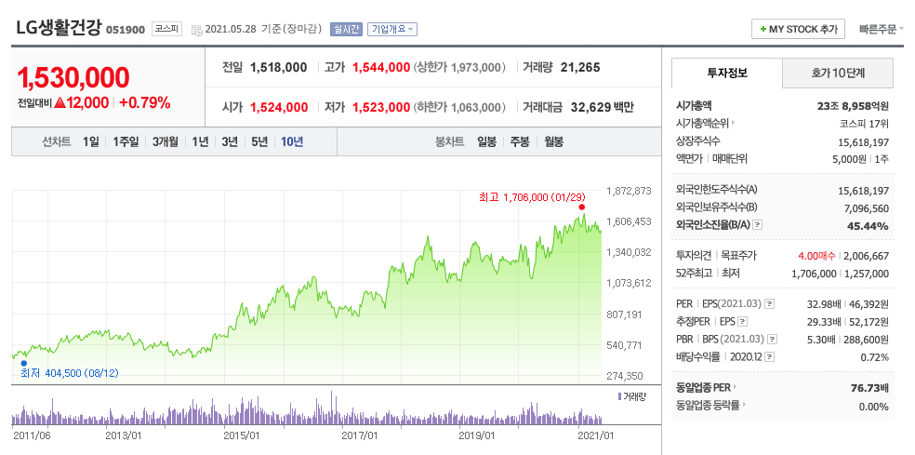Click the stock code 051900
The image size is (915, 455).
pyautogui.click(x=125, y=29)
